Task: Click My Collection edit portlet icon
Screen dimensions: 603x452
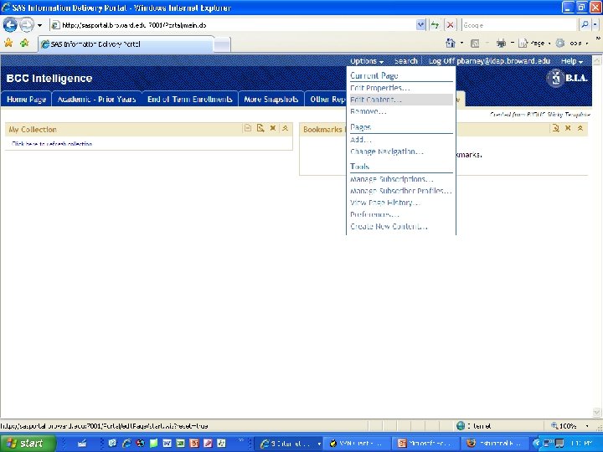Action: [x=260, y=128]
